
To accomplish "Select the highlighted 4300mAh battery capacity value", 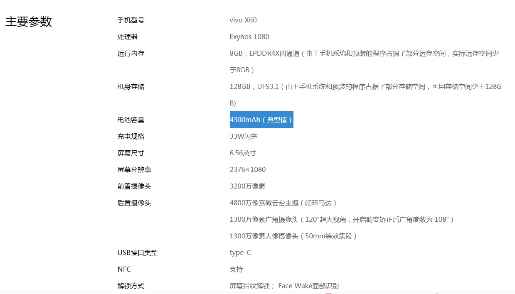I will (261, 120).
